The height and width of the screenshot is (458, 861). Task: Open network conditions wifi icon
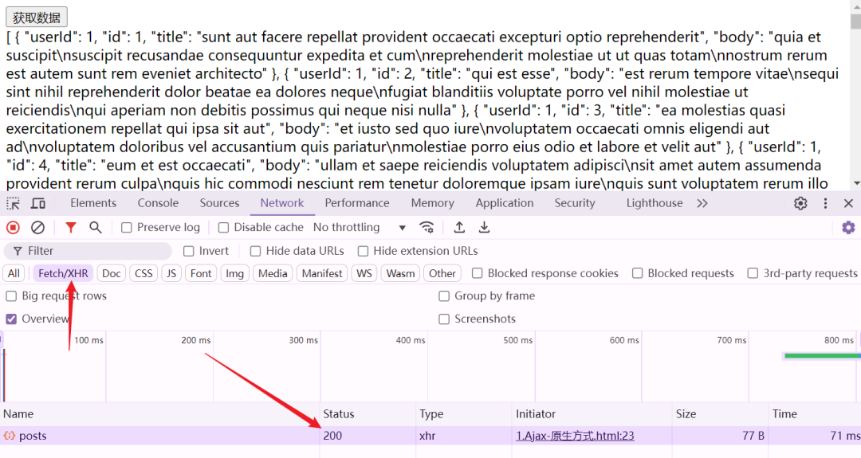pos(427,228)
